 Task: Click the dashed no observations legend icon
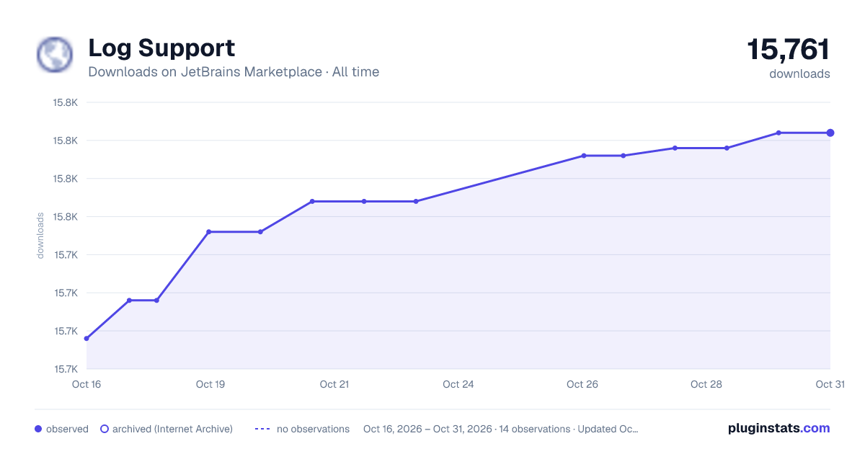coord(262,429)
